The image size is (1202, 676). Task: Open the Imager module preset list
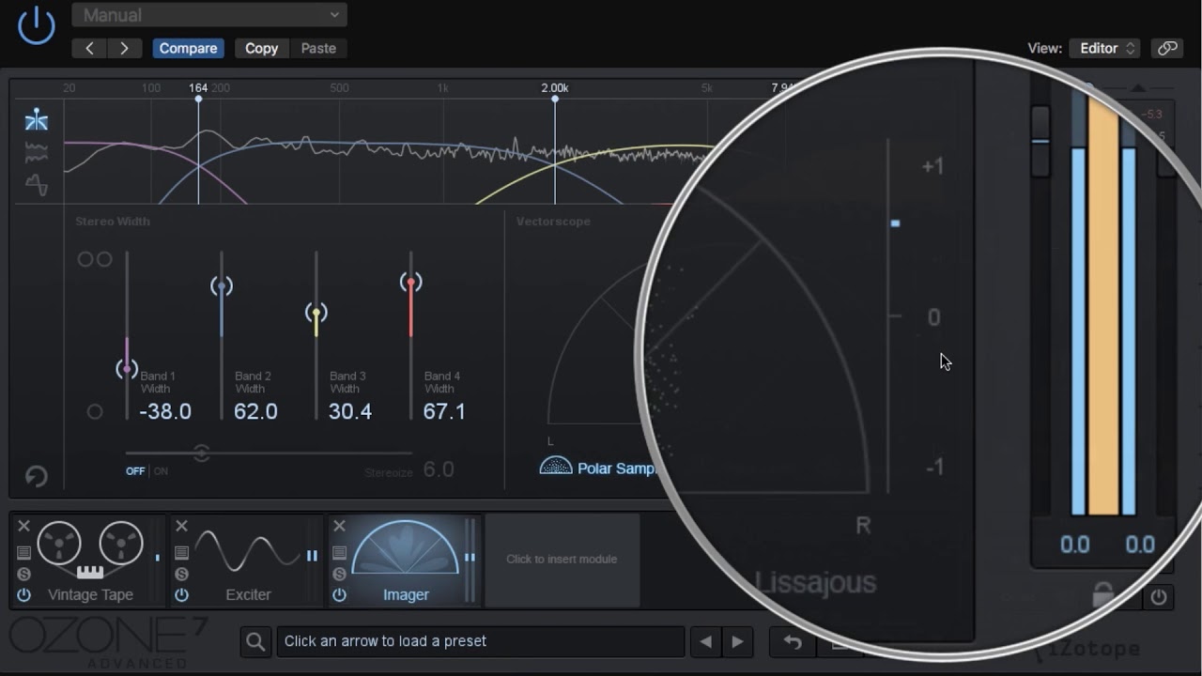(x=339, y=553)
